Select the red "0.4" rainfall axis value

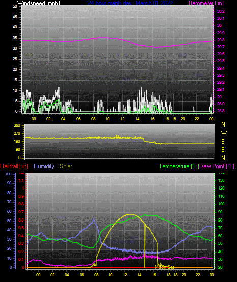(x=21, y=236)
